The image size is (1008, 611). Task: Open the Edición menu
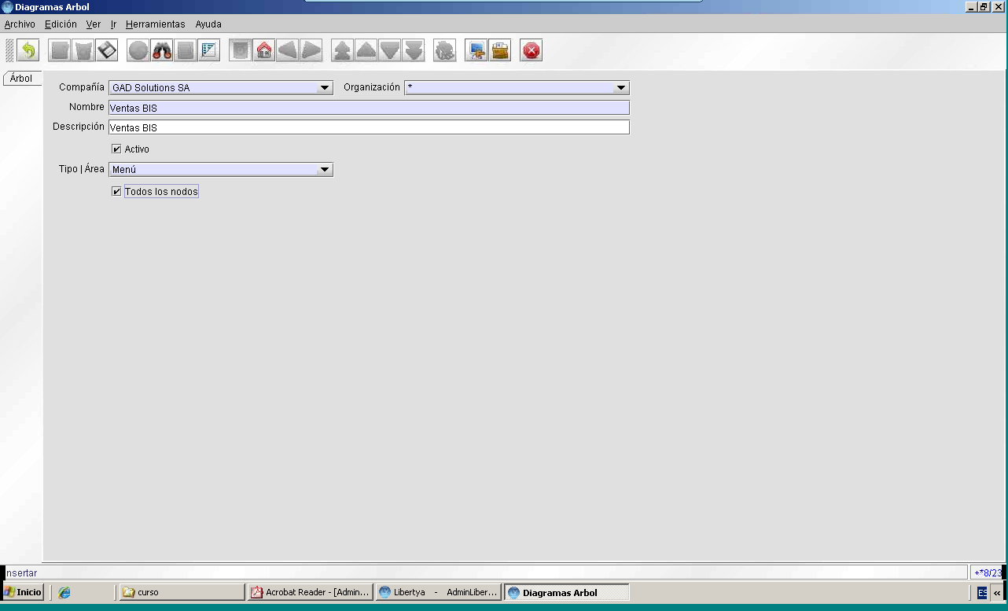pyautogui.click(x=61, y=24)
